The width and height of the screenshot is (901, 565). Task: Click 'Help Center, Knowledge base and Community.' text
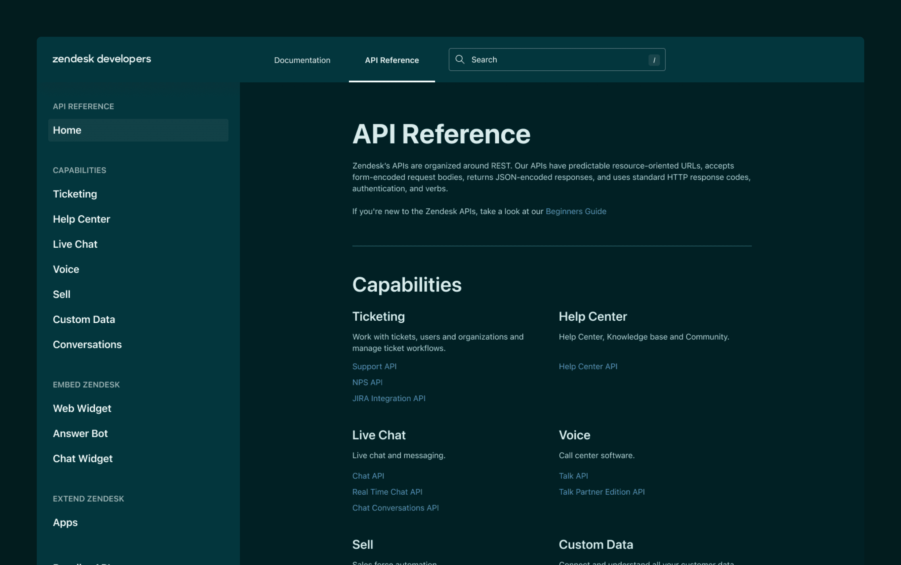[644, 337]
